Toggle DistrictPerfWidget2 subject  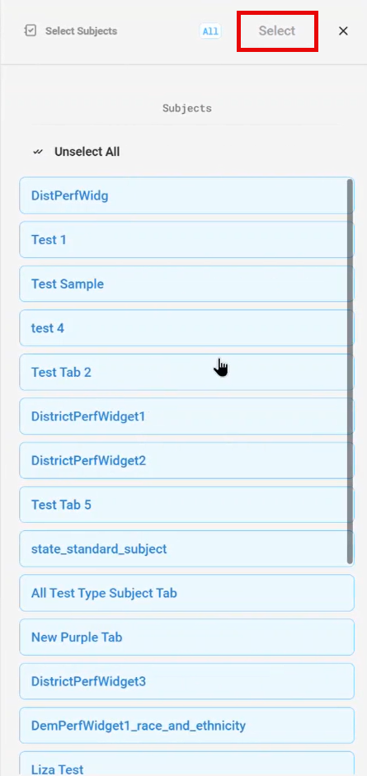pyautogui.click(x=186, y=460)
